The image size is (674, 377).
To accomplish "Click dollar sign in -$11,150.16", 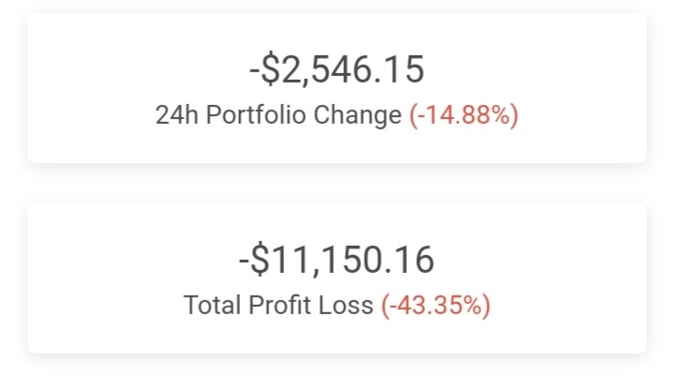I will click(260, 260).
